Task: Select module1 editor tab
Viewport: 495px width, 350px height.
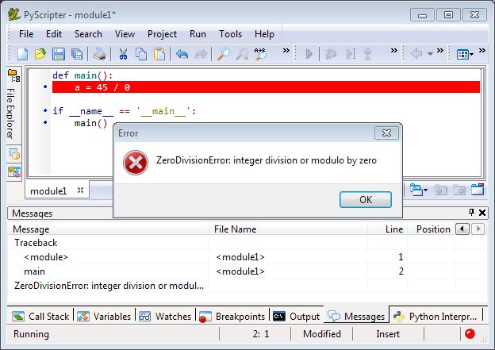Action: (x=48, y=190)
